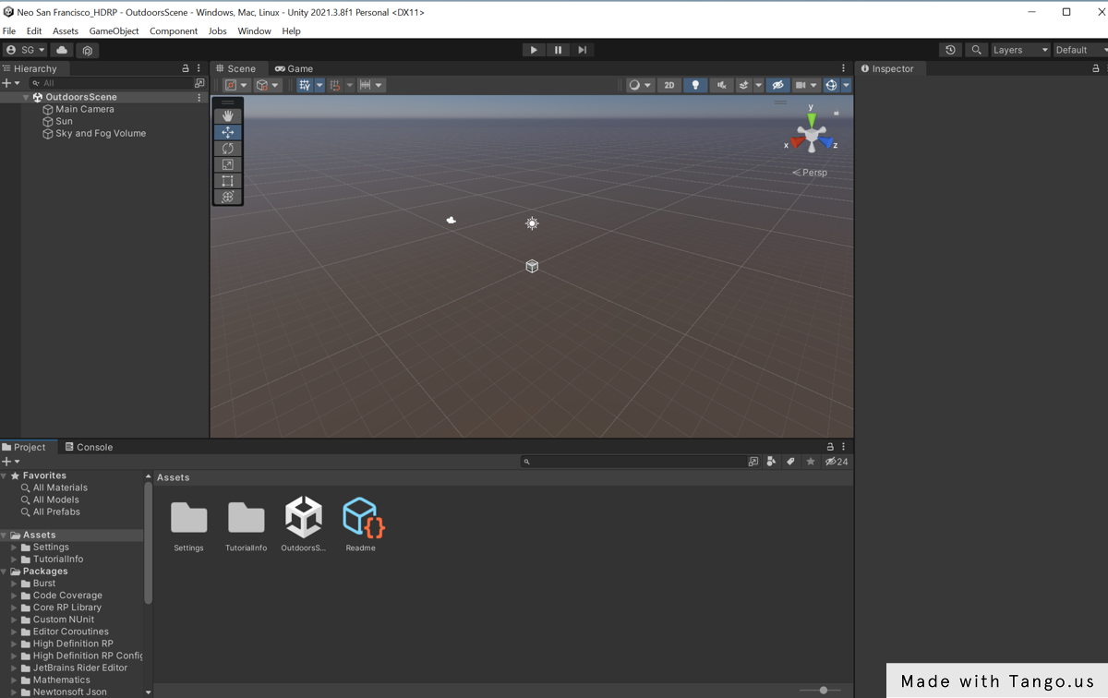Toggle Persp projection label
Screen dimensions: 1108x698
[810, 173]
